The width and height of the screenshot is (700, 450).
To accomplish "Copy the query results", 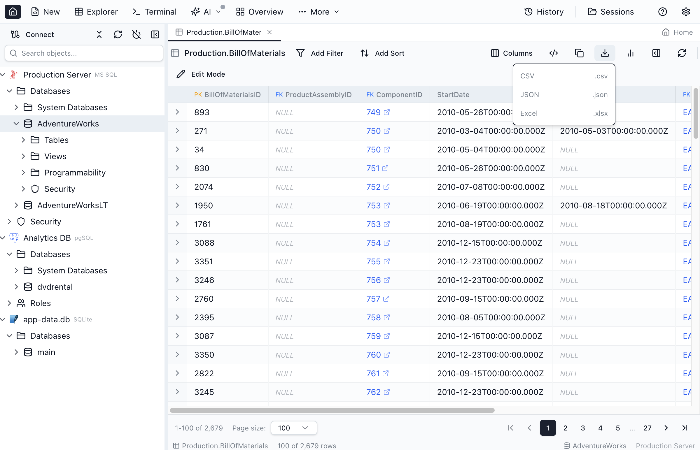I will pos(579,53).
